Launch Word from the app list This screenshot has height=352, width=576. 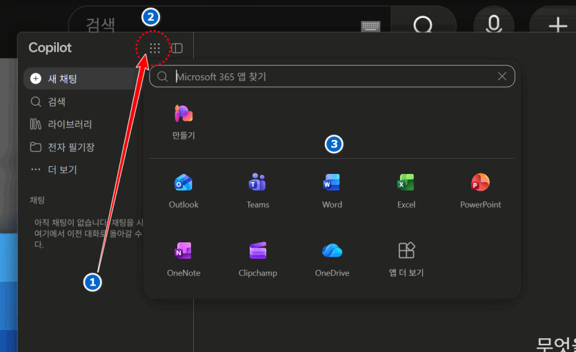click(332, 190)
